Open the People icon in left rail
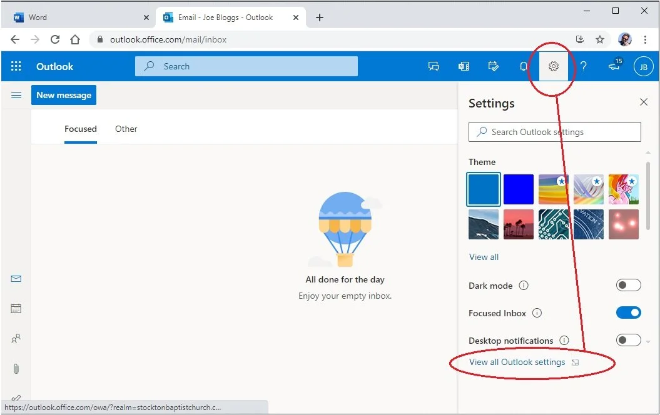660x415 pixels. tap(16, 339)
